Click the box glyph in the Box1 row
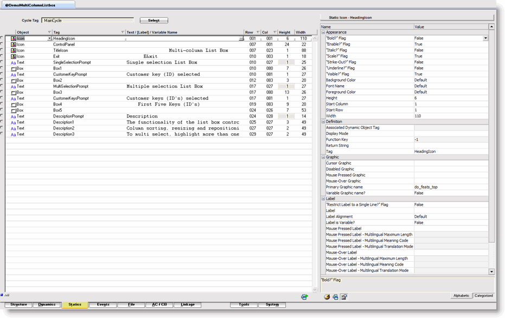Image resolution: width=505 pixels, height=318 pixels. pyautogui.click(x=13, y=69)
